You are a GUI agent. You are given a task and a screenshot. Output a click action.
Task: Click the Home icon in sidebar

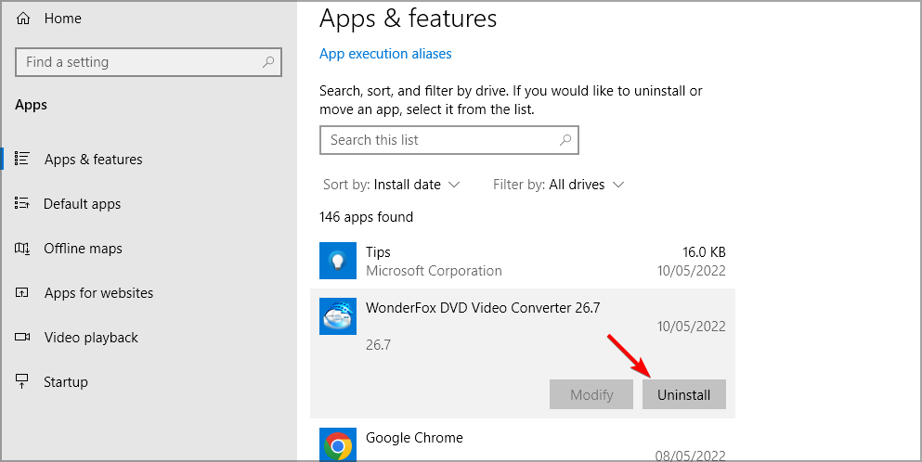click(x=23, y=19)
